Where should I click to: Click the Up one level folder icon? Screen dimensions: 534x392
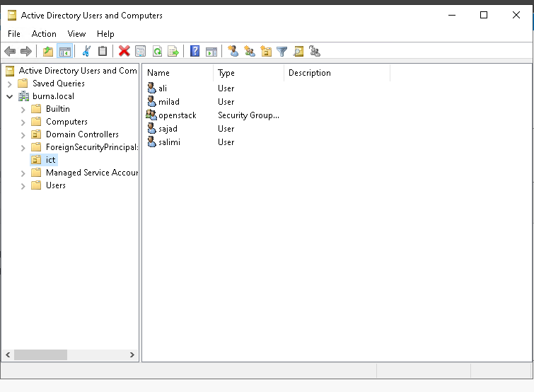47,51
